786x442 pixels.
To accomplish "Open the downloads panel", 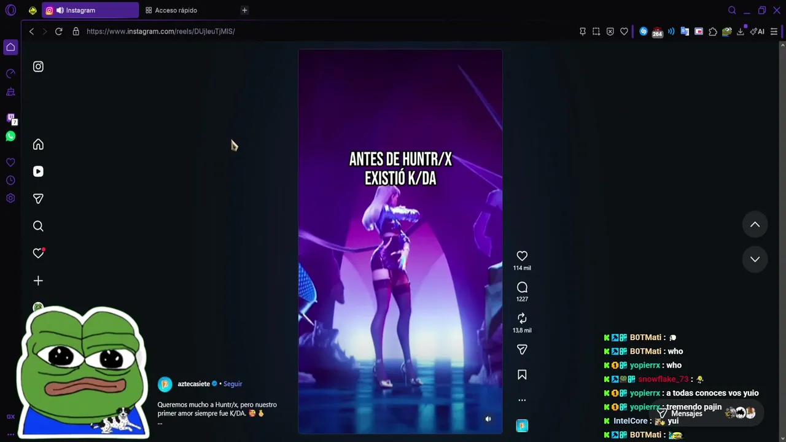I will tap(741, 31).
